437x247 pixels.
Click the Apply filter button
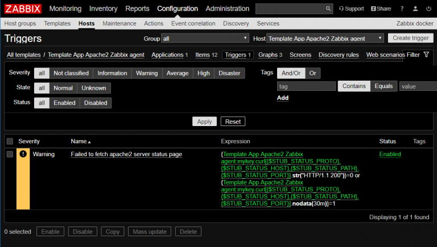(x=204, y=122)
